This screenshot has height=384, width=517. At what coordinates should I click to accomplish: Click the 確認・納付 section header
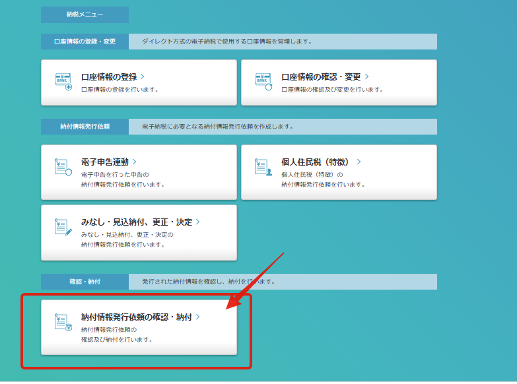tap(85, 282)
